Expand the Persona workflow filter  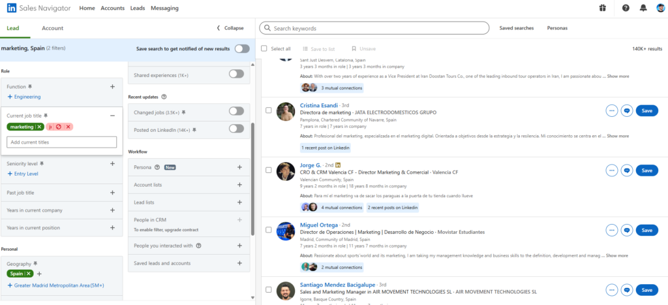239,167
